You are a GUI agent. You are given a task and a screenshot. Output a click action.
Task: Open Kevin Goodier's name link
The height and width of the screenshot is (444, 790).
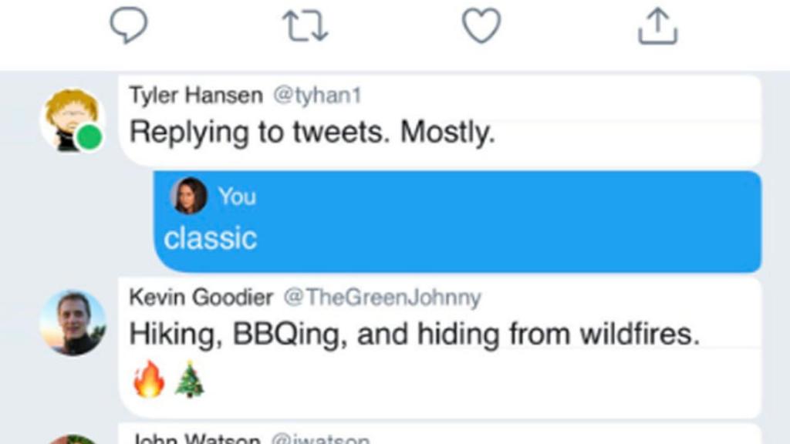point(201,297)
